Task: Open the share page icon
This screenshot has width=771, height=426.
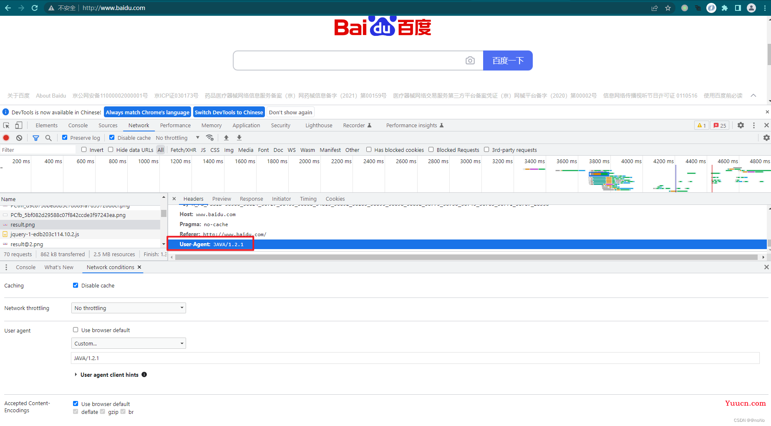Action: click(655, 8)
